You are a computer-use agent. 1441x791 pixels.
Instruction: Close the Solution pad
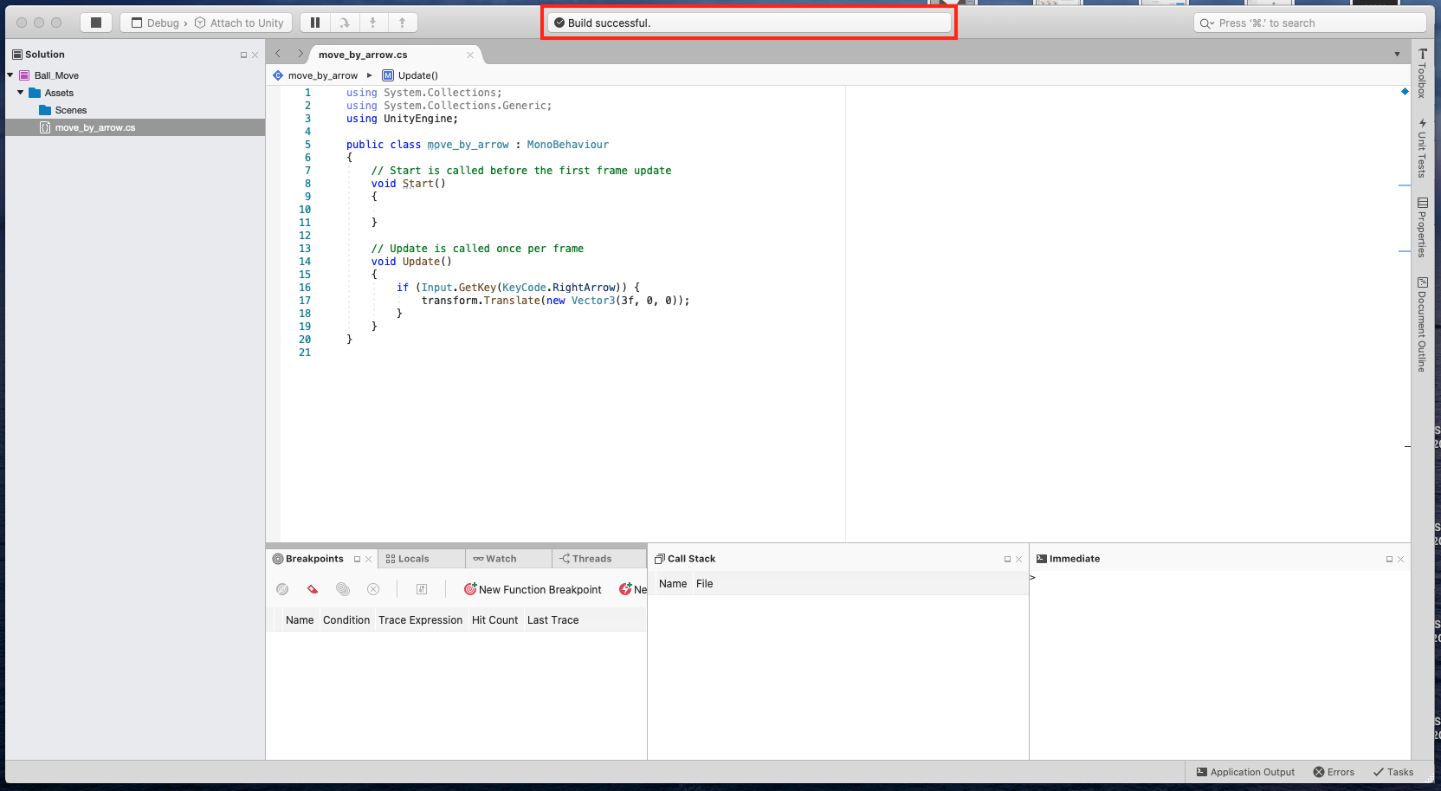click(255, 55)
